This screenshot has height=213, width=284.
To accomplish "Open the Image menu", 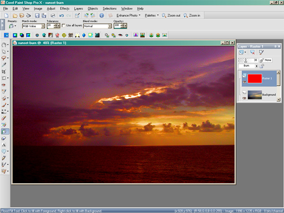I will pyautogui.click(x=38, y=9).
